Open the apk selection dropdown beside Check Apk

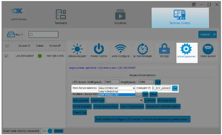(x=124, y=100)
